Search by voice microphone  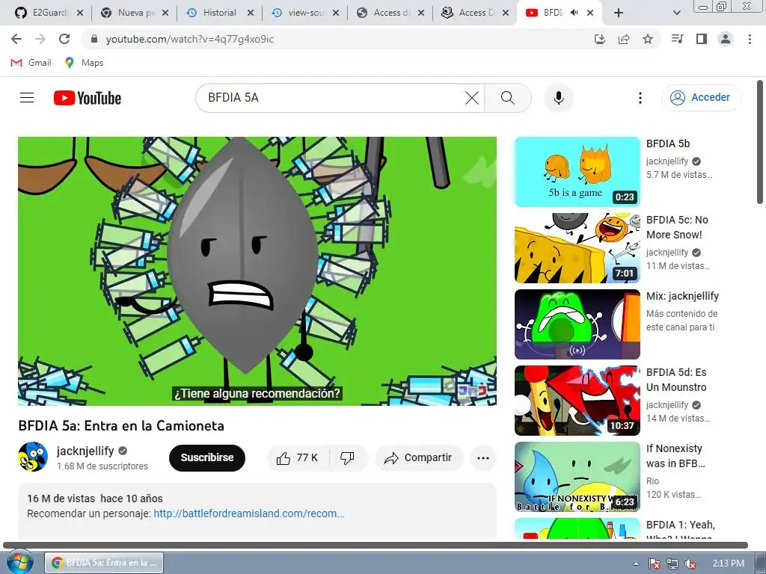tap(558, 98)
